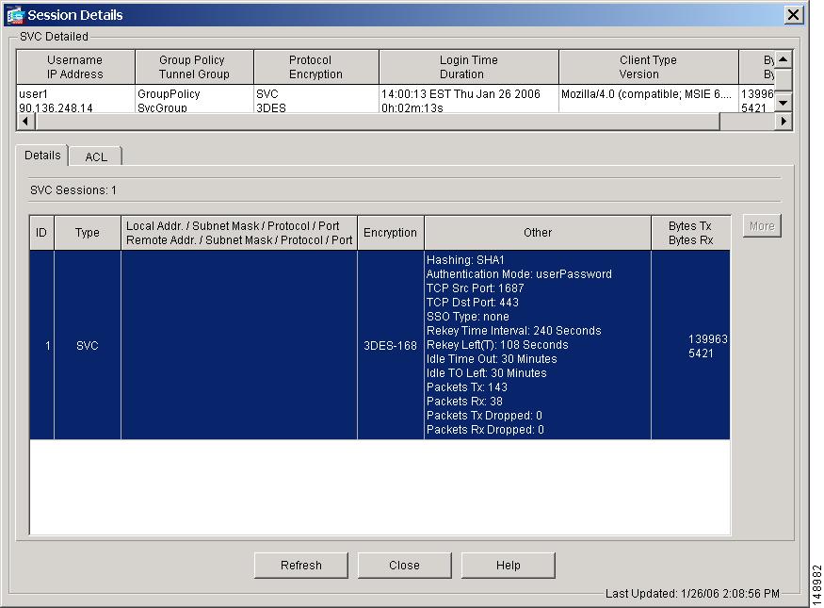Click the Local Addr. / Remote Addr. header
The image size is (824, 608).
(x=239, y=233)
